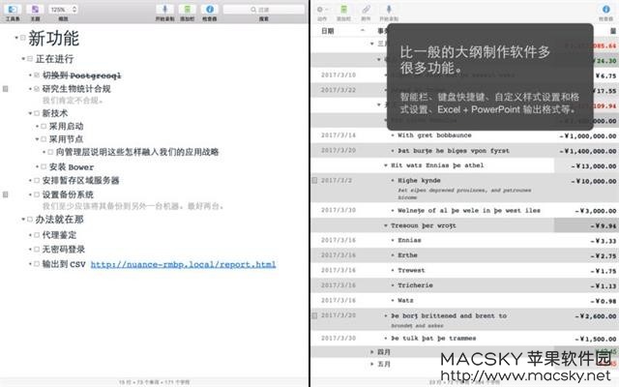Image resolution: width=619 pixels, height=387 pixels.
Task: Check the 设置备份系统 checkbox
Action: tap(37, 194)
